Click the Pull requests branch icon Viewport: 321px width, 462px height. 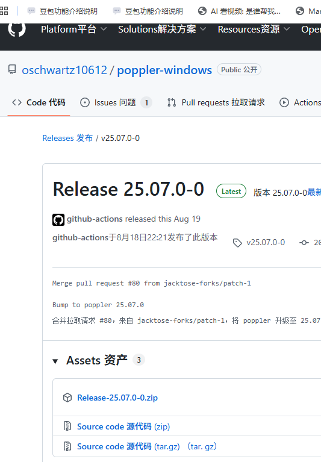click(x=172, y=102)
